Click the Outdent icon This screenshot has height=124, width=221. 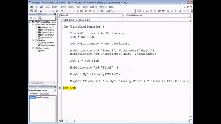tap(163, 11)
